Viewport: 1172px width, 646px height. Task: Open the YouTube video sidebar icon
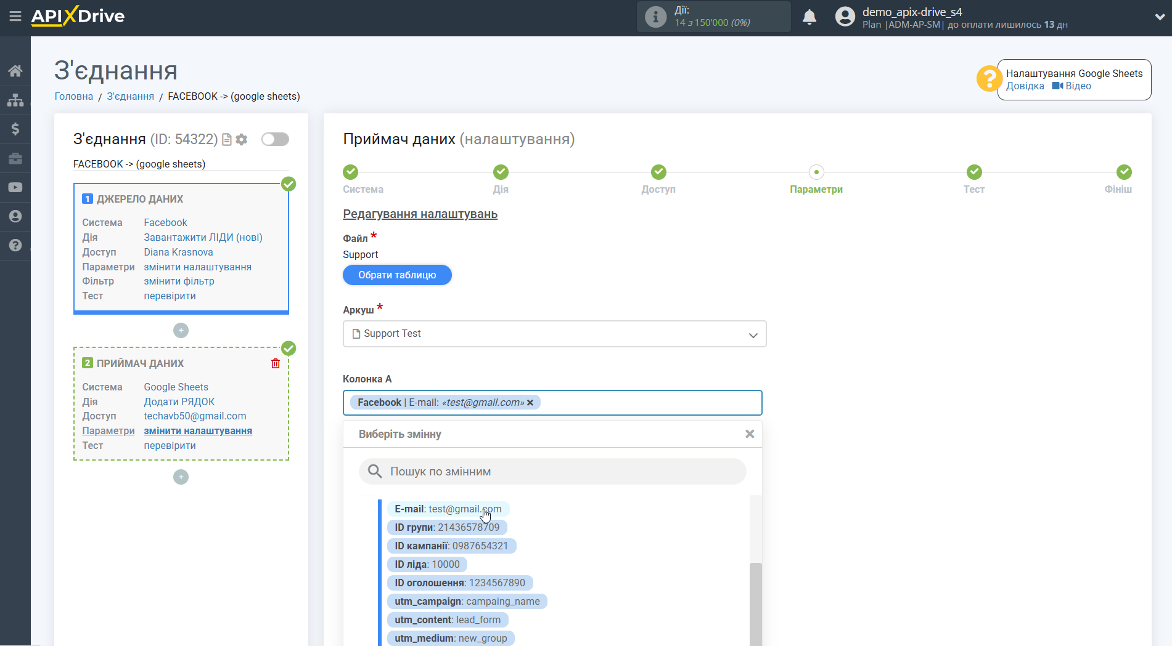(x=15, y=187)
